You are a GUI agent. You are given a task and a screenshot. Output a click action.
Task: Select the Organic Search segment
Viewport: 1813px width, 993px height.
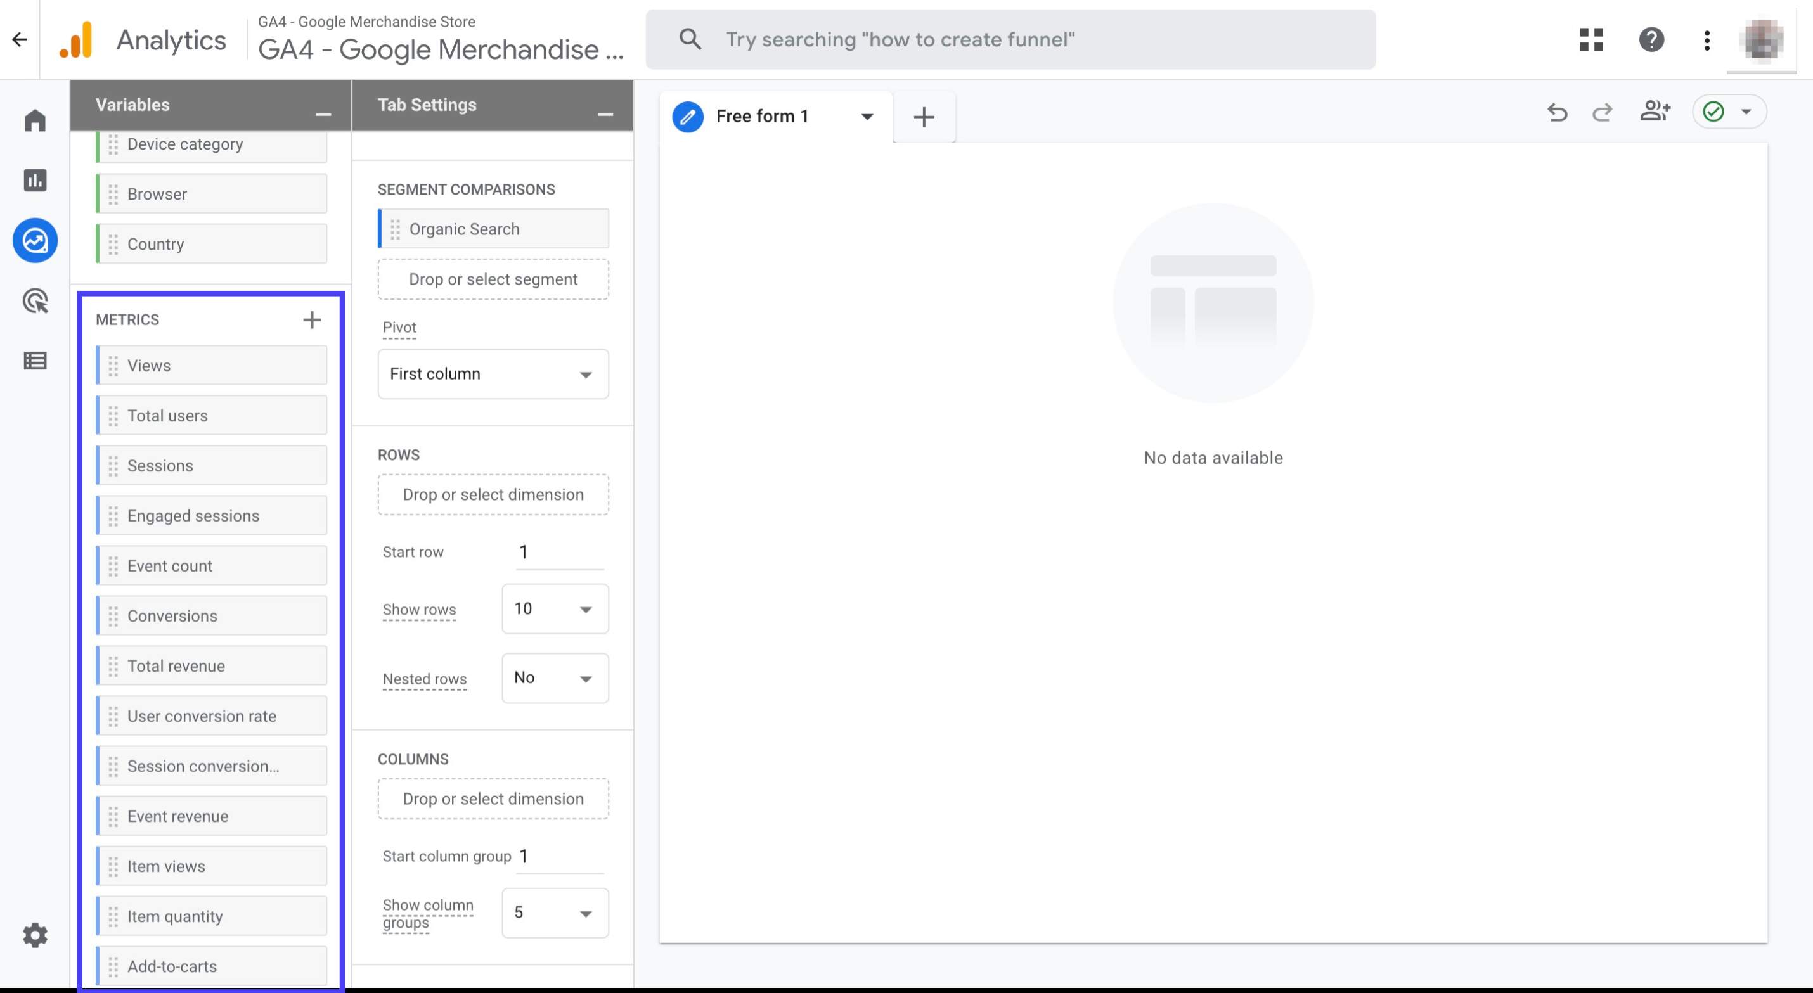pyautogui.click(x=493, y=229)
